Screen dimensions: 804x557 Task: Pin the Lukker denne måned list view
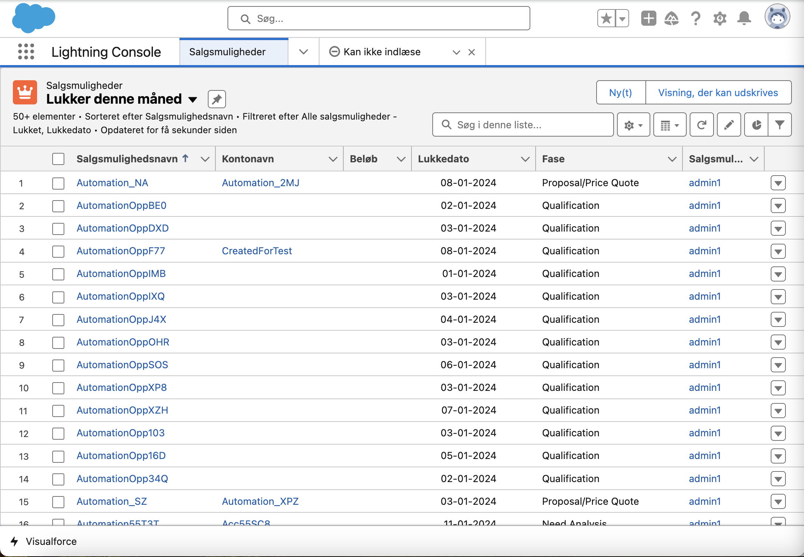pos(217,99)
